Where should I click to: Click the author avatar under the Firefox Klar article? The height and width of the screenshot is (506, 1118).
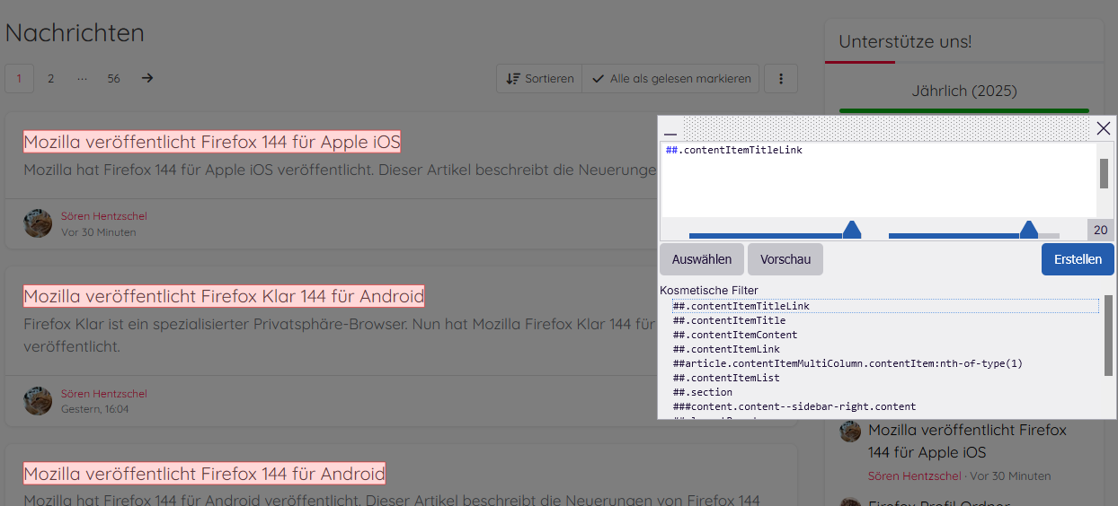coord(38,401)
